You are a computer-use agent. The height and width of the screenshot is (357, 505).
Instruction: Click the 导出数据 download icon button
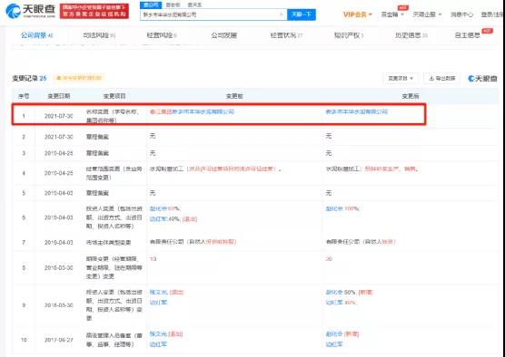point(441,78)
